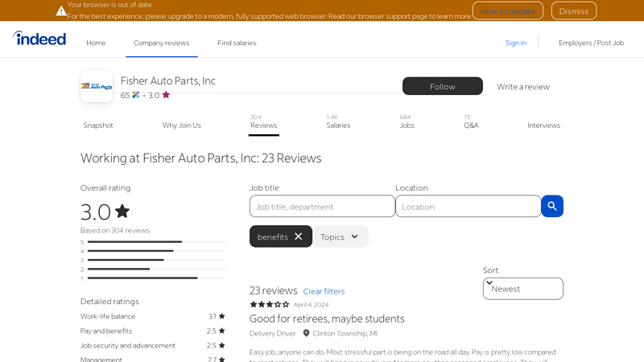Filter by 3-star rating bar
This screenshot has height=362, width=644.
[x=153, y=260]
